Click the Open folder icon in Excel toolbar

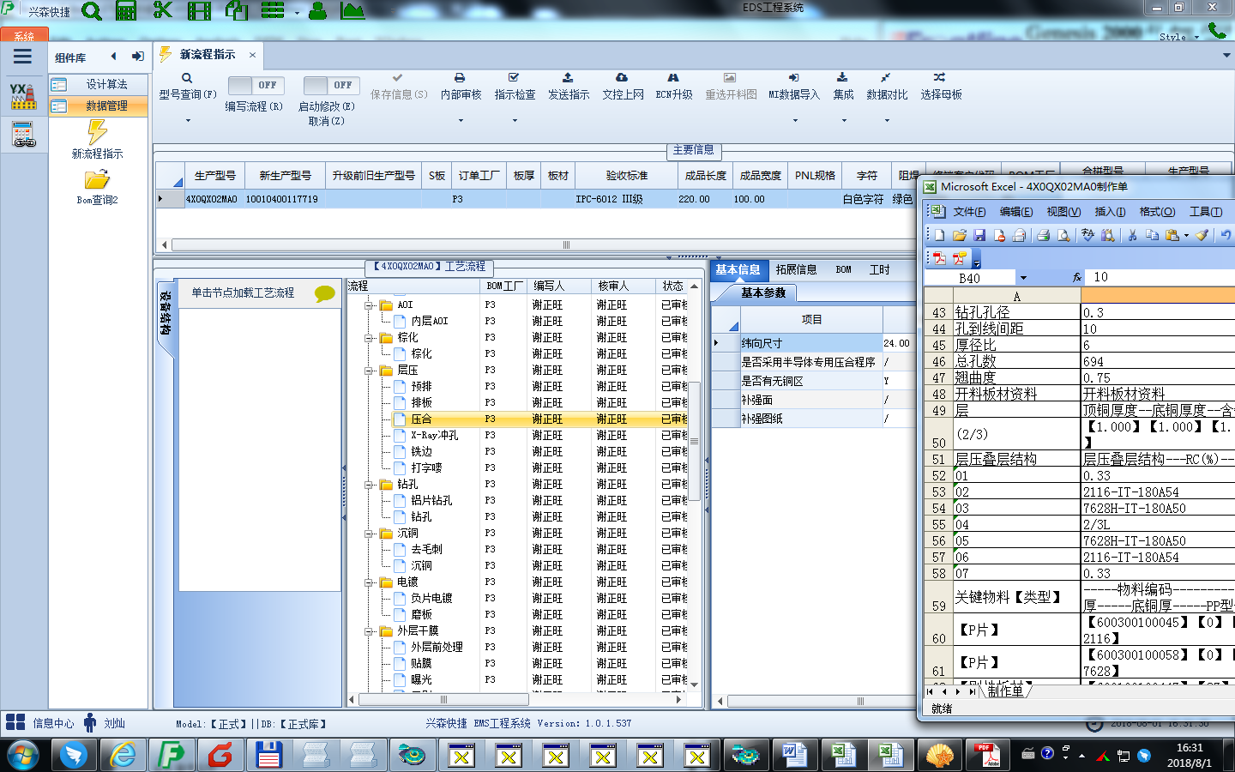pyautogui.click(x=960, y=235)
